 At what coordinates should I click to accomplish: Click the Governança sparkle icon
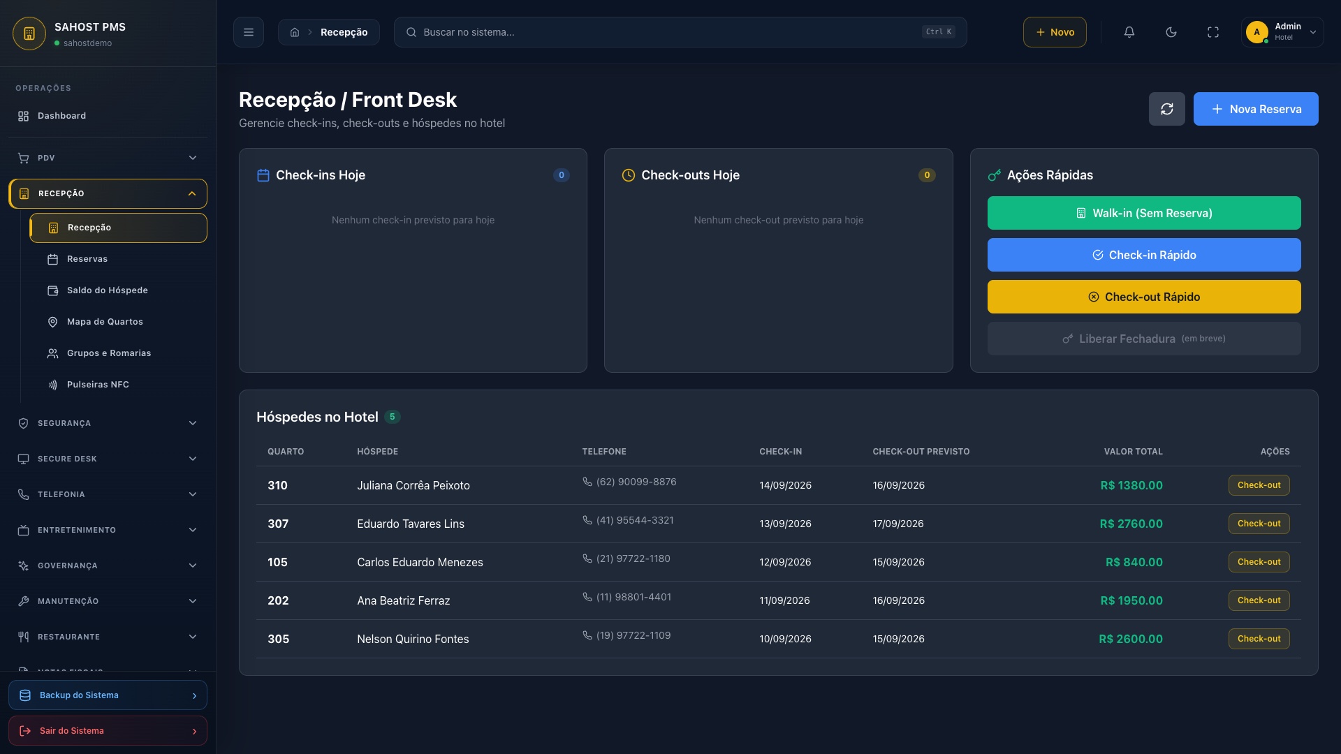[23, 565]
